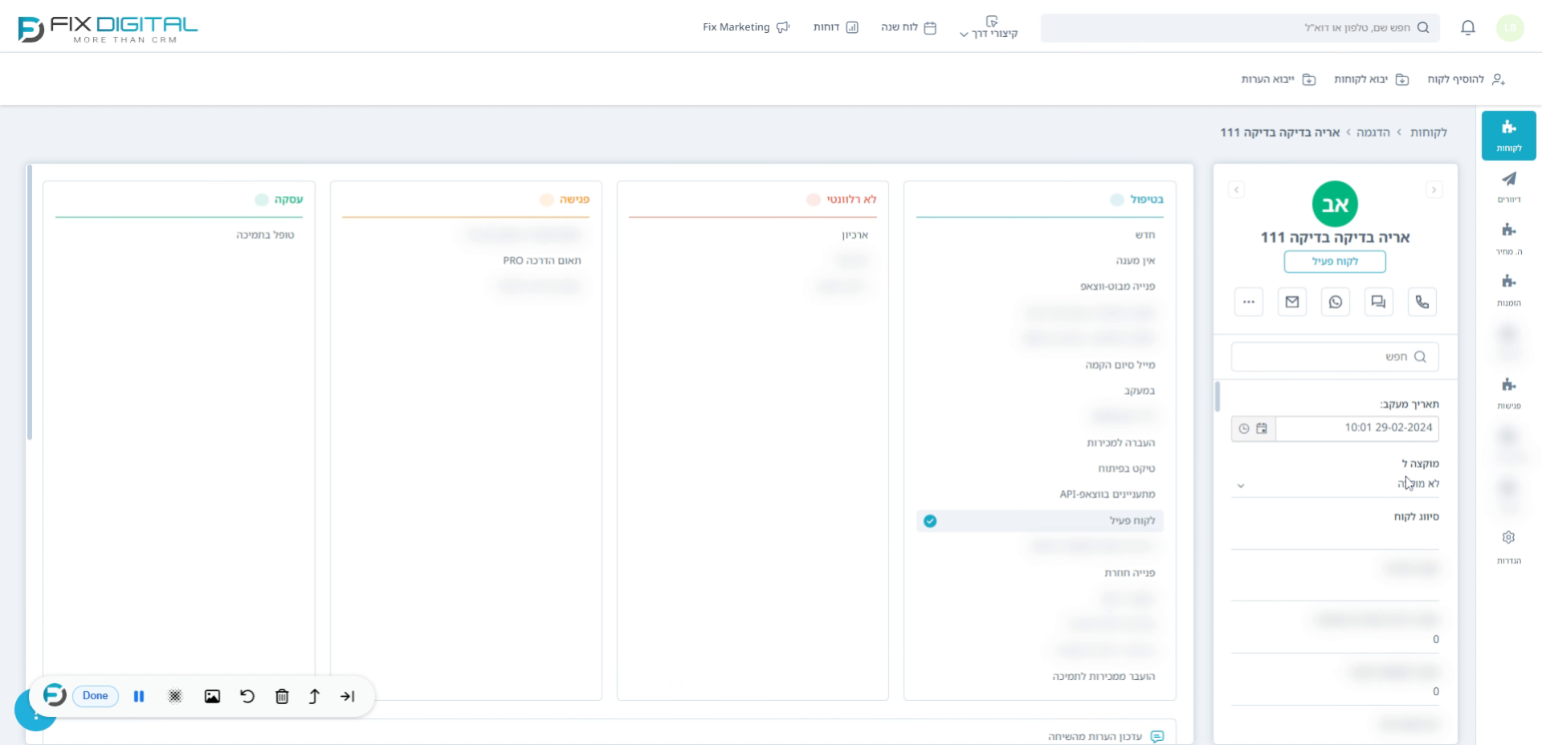Viewport: 1542px width, 745px height.
Task: Click the trash icon in recorder toolbar
Action: pyautogui.click(x=282, y=696)
